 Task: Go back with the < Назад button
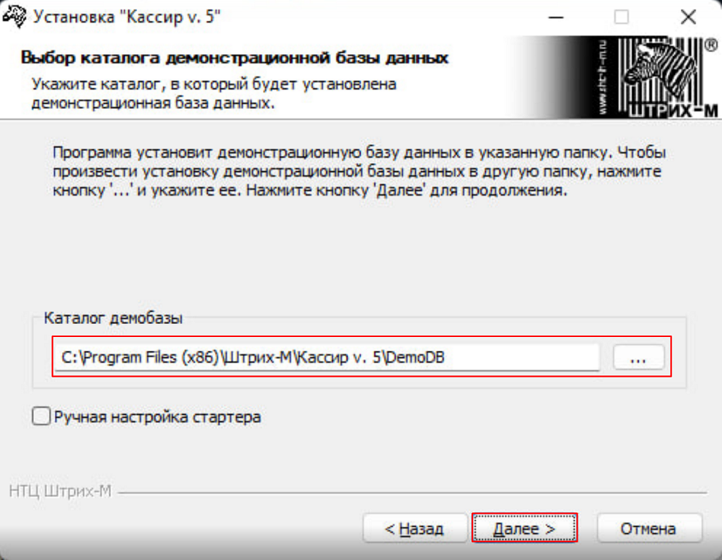click(x=414, y=528)
